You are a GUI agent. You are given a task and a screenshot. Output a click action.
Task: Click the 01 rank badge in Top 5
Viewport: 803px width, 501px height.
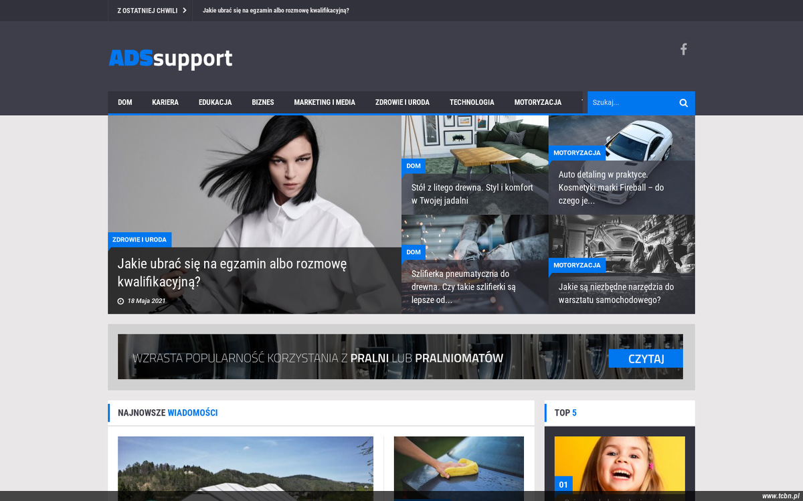(563, 484)
